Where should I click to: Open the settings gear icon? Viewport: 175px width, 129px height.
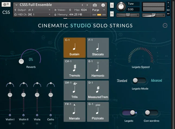coord(165,25)
